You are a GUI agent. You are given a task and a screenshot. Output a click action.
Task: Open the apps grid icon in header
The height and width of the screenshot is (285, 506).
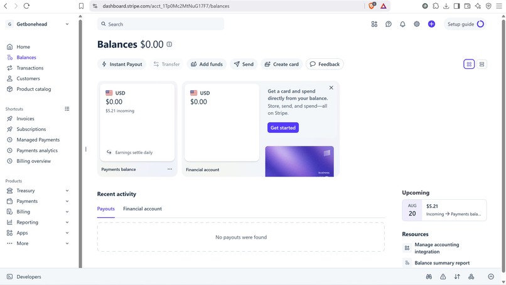374,24
